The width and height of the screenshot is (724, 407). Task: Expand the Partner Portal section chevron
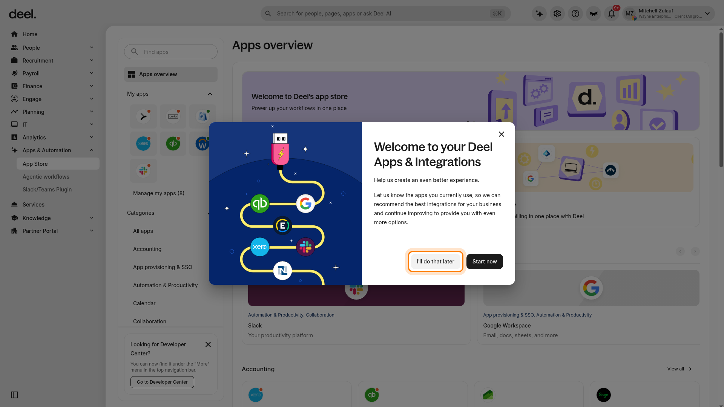point(92,231)
